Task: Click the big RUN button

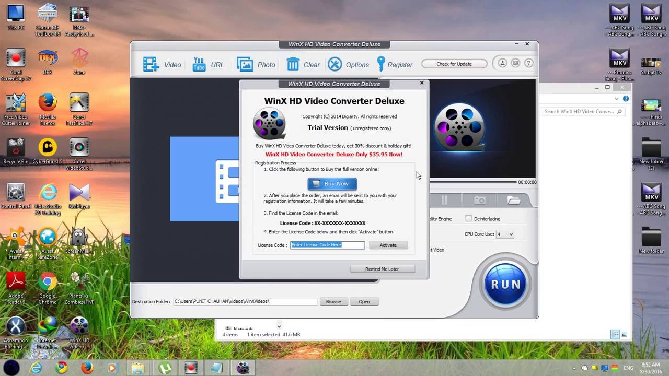Action: tap(505, 284)
